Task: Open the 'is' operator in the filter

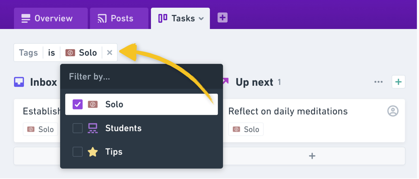Action: (x=51, y=53)
